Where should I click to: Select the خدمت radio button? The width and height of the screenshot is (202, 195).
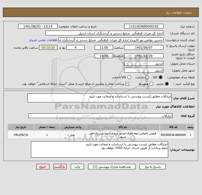pyautogui.click(x=147, y=77)
